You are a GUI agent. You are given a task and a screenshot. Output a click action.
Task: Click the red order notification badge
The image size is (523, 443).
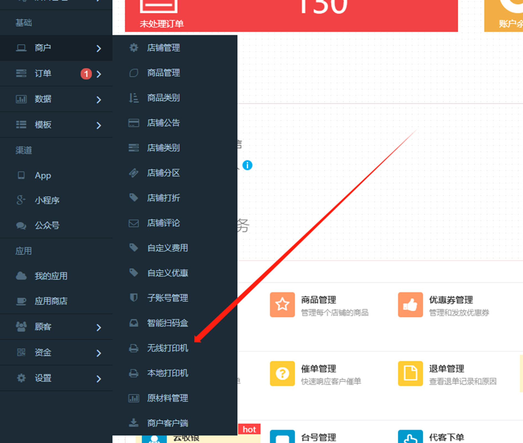(86, 74)
